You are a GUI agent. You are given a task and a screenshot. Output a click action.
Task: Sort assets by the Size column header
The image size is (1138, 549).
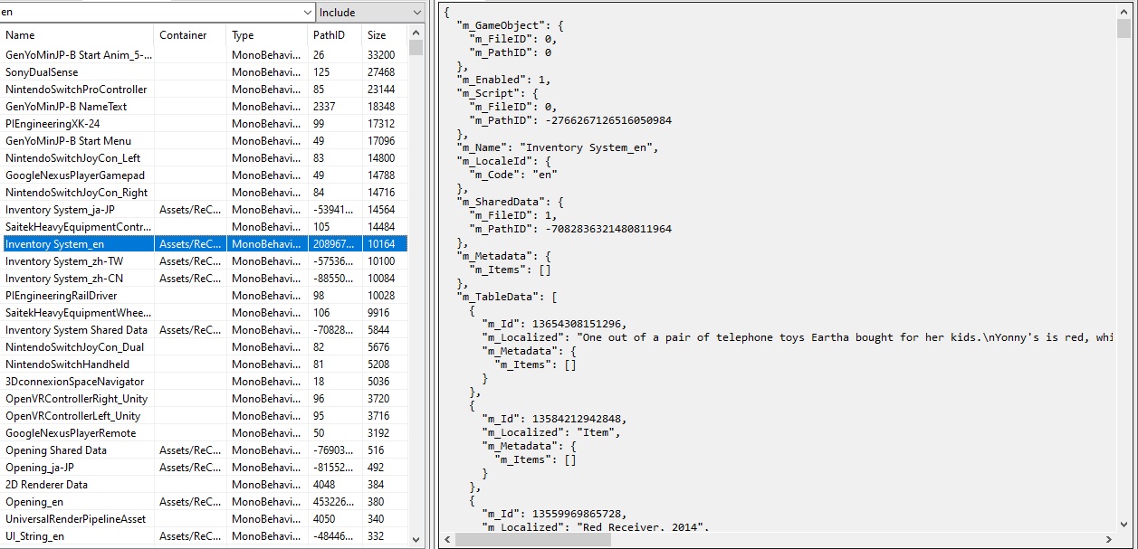tap(384, 35)
